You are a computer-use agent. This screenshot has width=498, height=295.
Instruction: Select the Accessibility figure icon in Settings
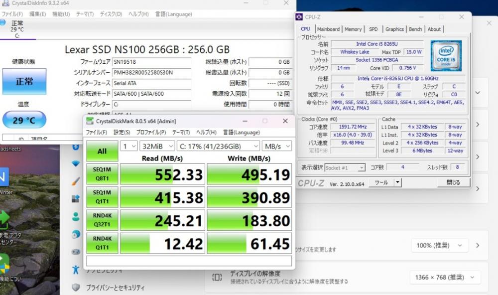[x=76, y=270]
